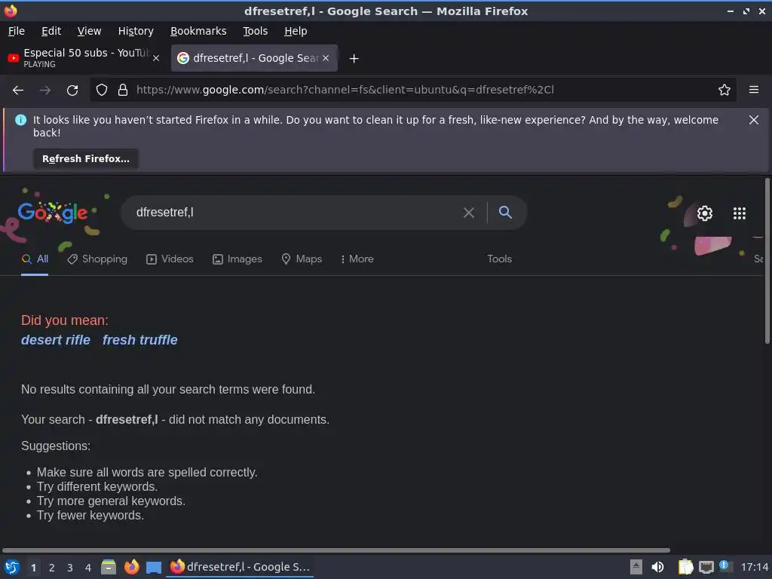
Task: Open the View menu
Action: pos(89,31)
